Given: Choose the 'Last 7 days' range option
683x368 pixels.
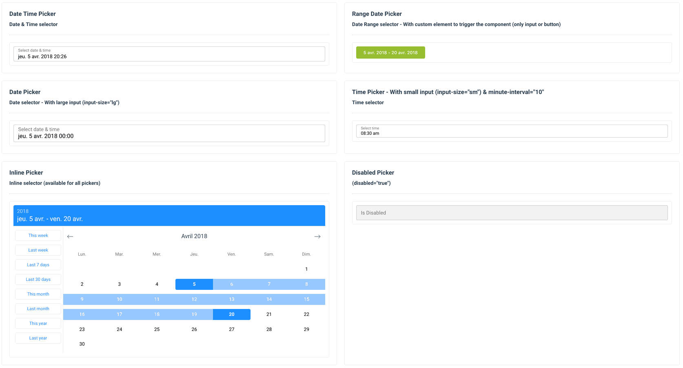Looking at the screenshot, I should (x=38, y=265).
